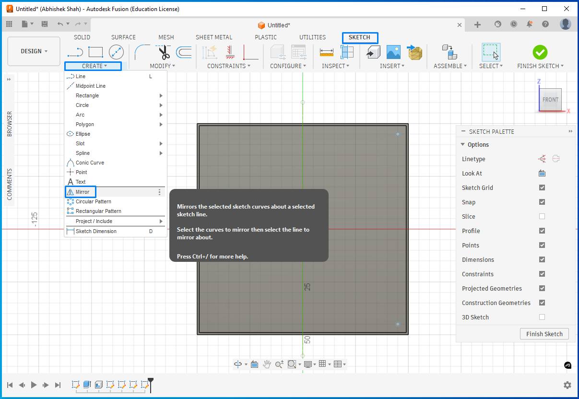Enable the 3D Sketch checkbox
The image size is (579, 399).
click(x=542, y=317)
